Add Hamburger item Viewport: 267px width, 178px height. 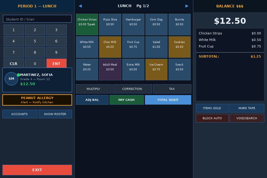tap(133, 24)
